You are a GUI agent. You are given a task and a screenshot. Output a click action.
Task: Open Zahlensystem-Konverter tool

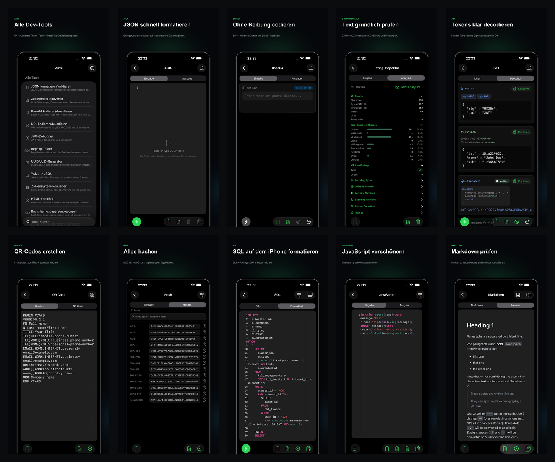point(59,188)
